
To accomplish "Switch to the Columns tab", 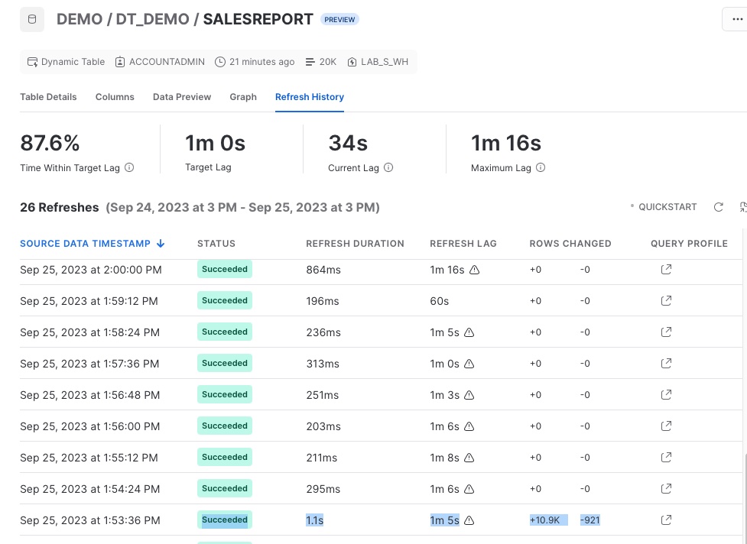I will (115, 97).
